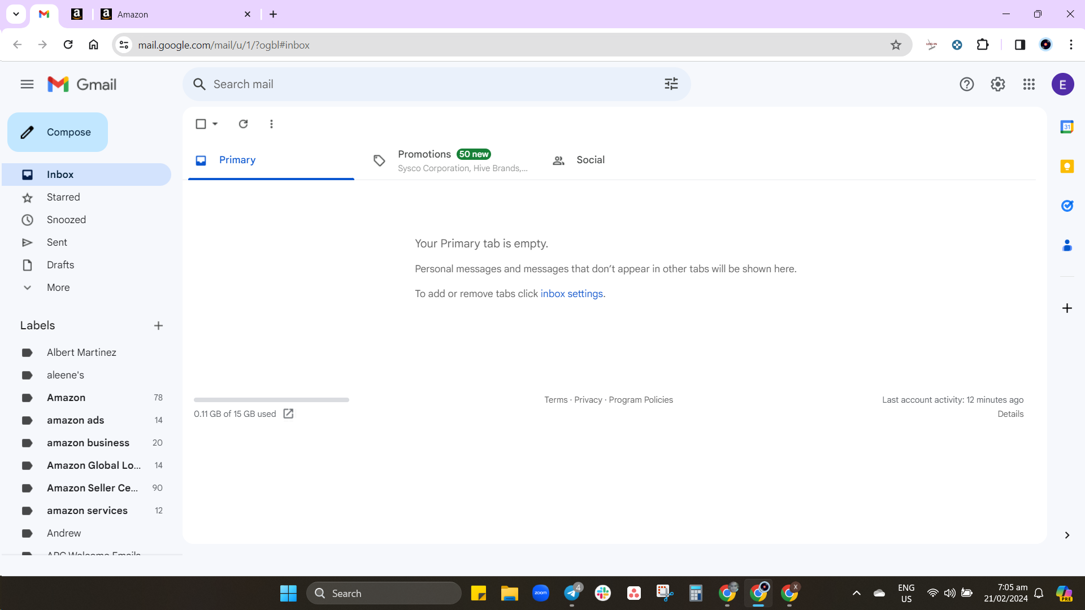Open the Google apps grid
This screenshot has height=610, width=1085.
point(1029,84)
